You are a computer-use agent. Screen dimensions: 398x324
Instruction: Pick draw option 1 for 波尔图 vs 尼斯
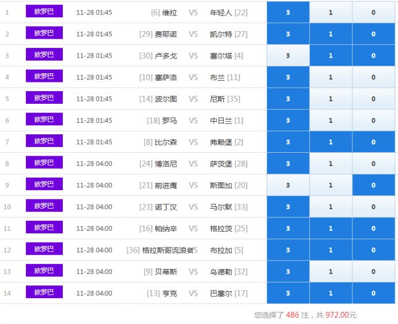coord(331,99)
